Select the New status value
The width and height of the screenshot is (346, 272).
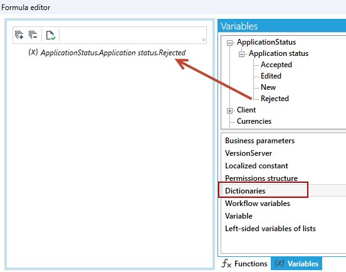(x=268, y=87)
